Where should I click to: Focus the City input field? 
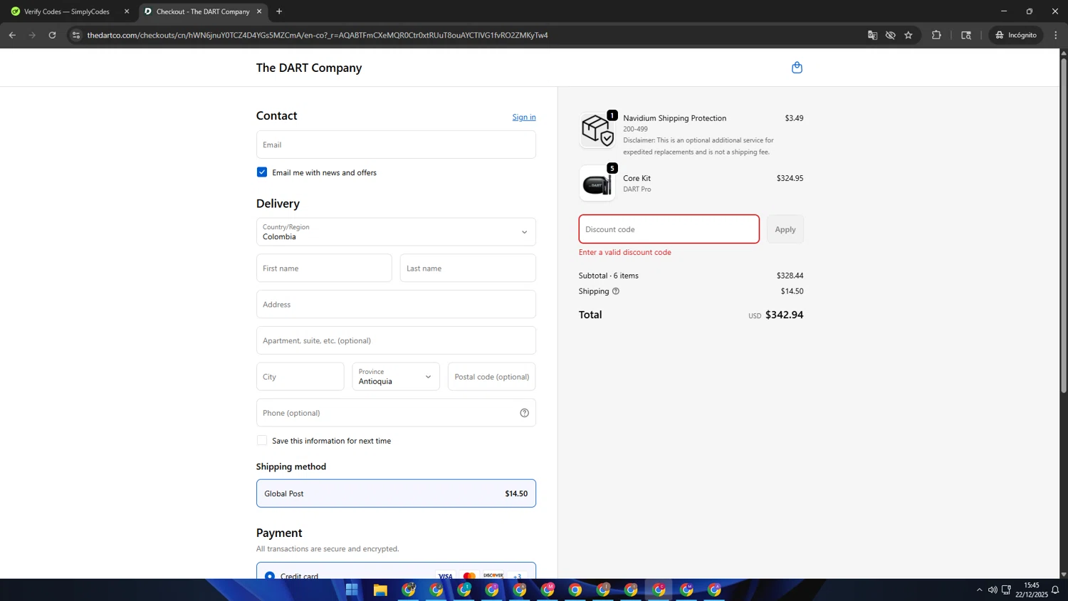(x=300, y=377)
